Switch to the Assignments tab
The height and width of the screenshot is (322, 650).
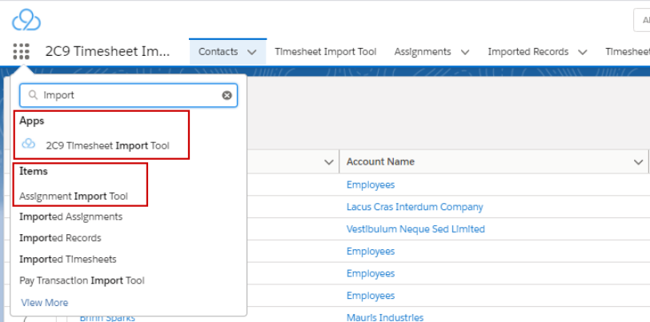pyautogui.click(x=423, y=52)
